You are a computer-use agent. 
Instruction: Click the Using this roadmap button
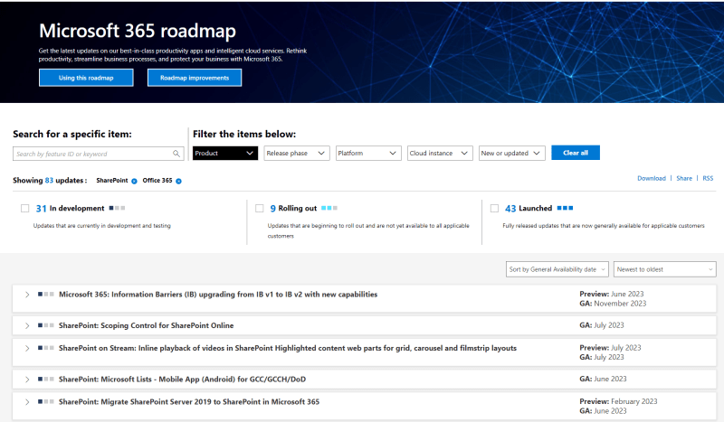86,78
